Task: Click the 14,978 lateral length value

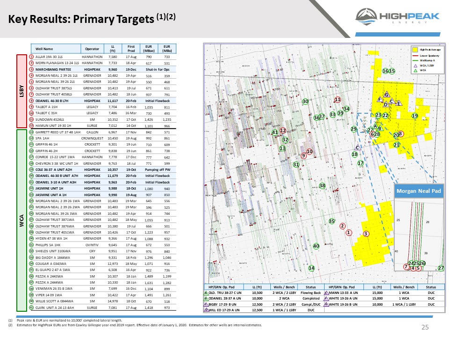Action: point(113,301)
